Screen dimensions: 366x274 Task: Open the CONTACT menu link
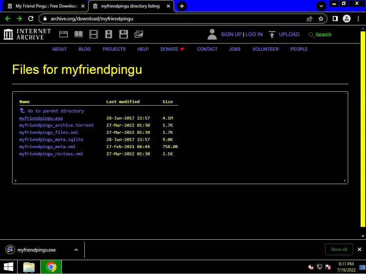(207, 49)
